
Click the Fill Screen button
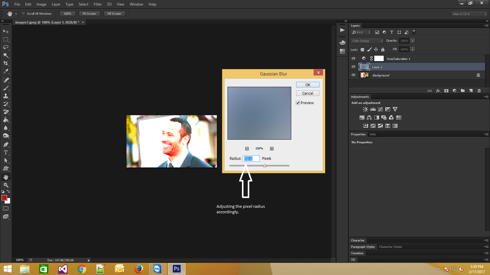tap(114, 13)
